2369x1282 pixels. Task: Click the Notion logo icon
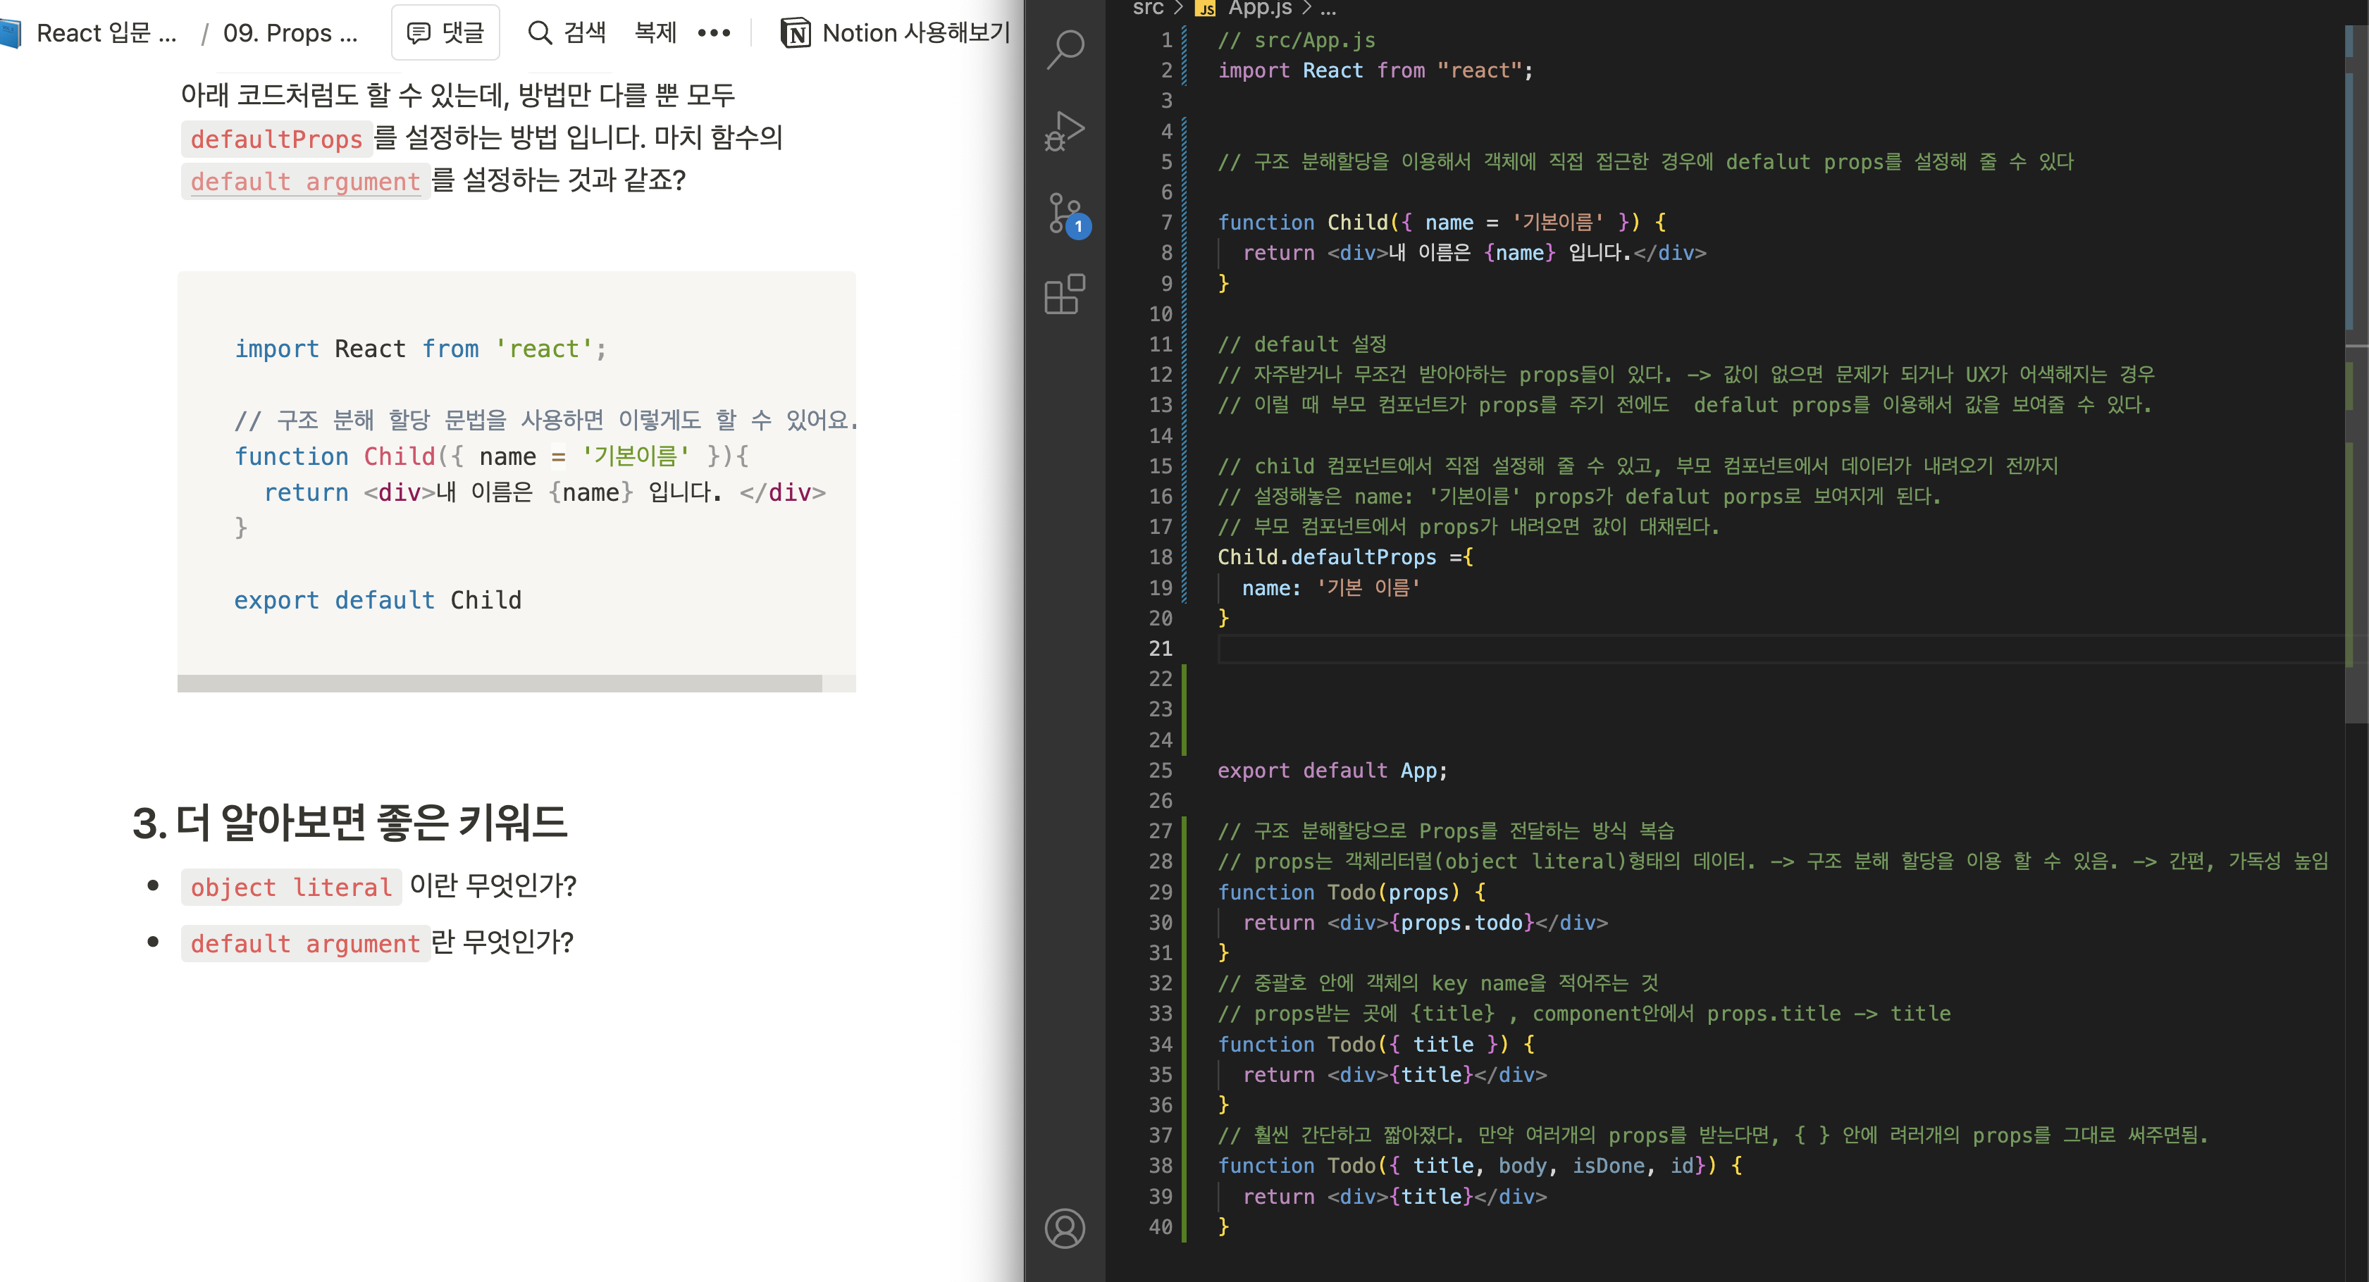coord(796,33)
